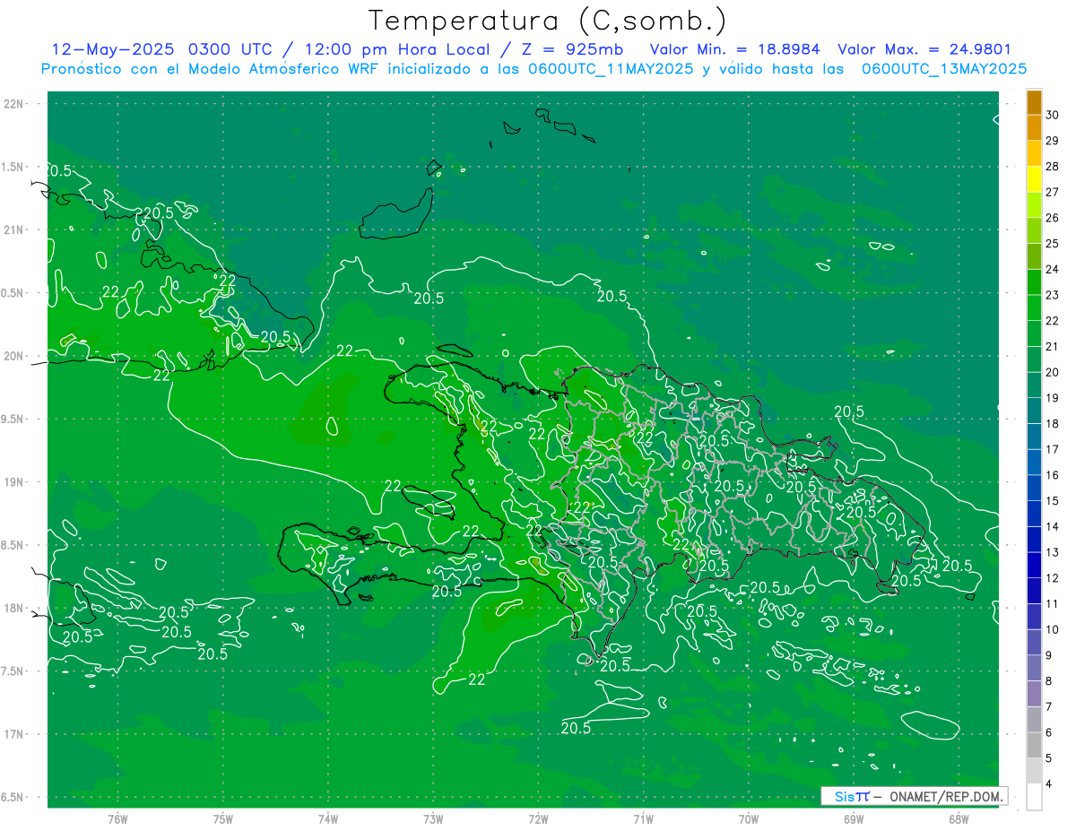
Task: Click the 'Valor Min. = 18.8984' readout
Action: [x=735, y=49]
